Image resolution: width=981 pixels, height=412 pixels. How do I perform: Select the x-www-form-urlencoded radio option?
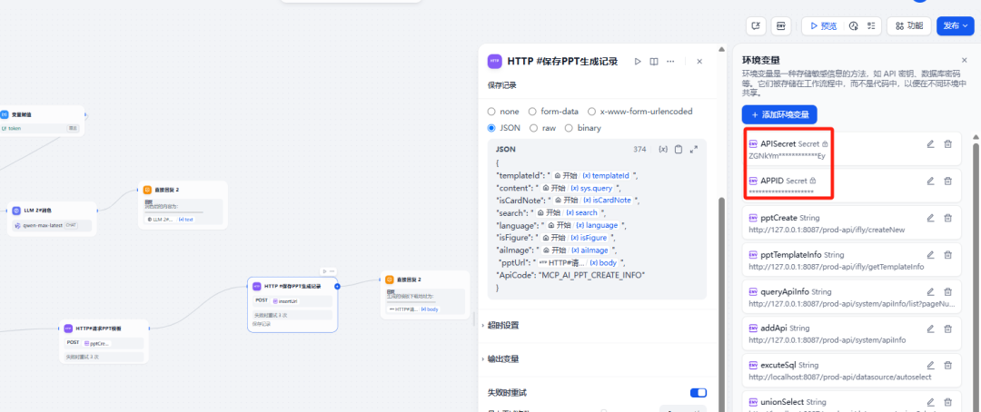coord(592,112)
